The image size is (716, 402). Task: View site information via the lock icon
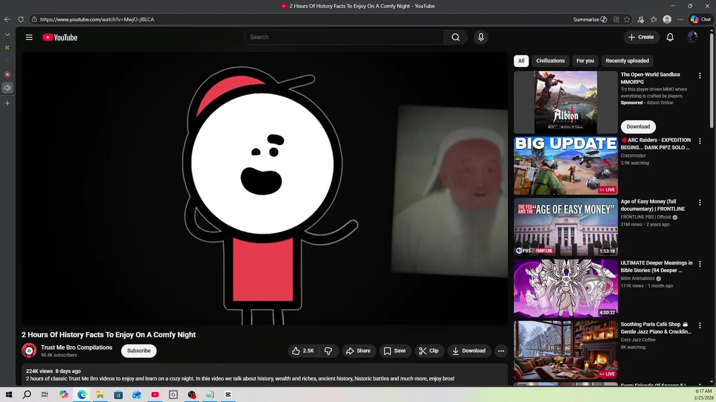pyautogui.click(x=34, y=20)
